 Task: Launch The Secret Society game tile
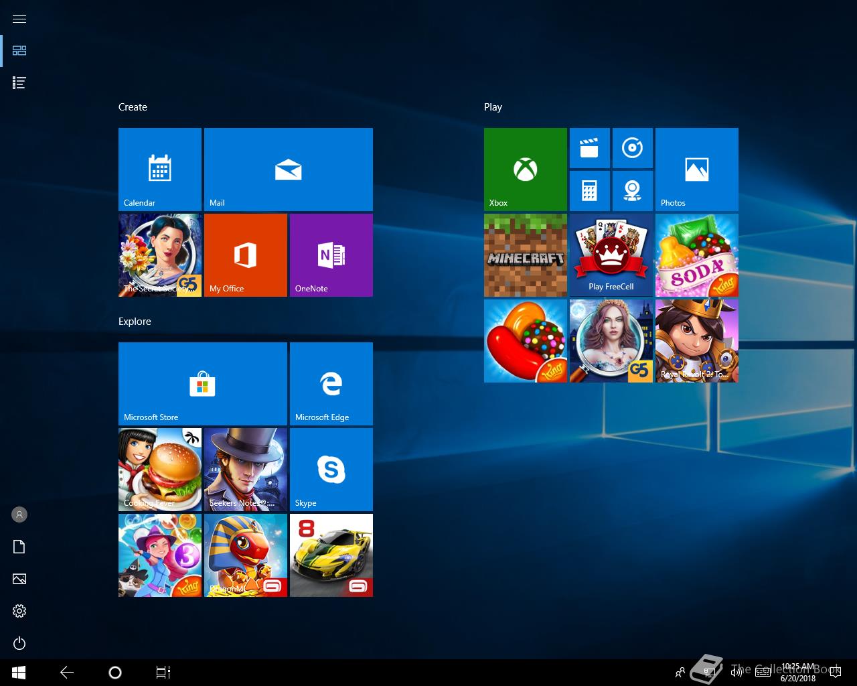tap(160, 255)
